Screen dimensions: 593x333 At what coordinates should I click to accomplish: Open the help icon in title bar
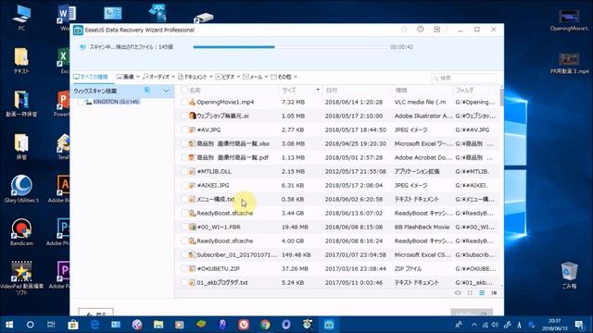coord(420,29)
